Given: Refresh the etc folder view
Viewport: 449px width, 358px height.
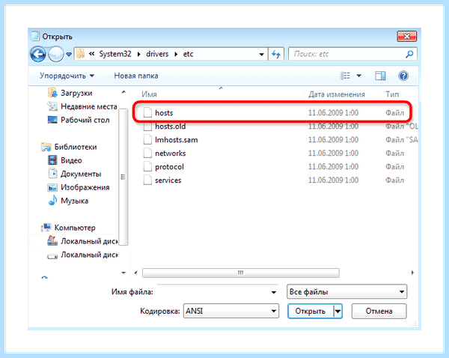Looking at the screenshot, I should point(276,54).
